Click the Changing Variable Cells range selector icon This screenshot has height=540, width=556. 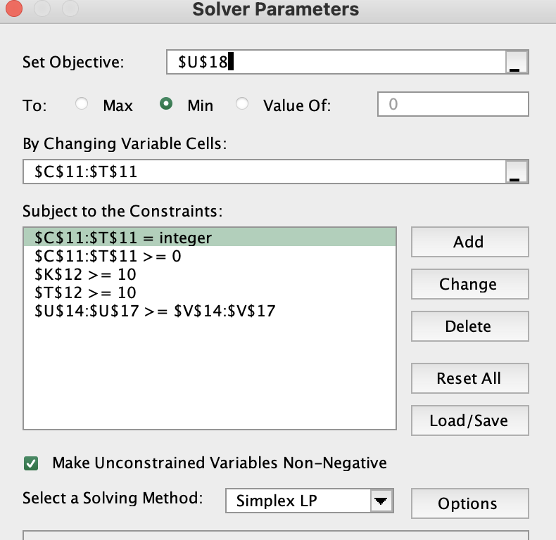(517, 172)
